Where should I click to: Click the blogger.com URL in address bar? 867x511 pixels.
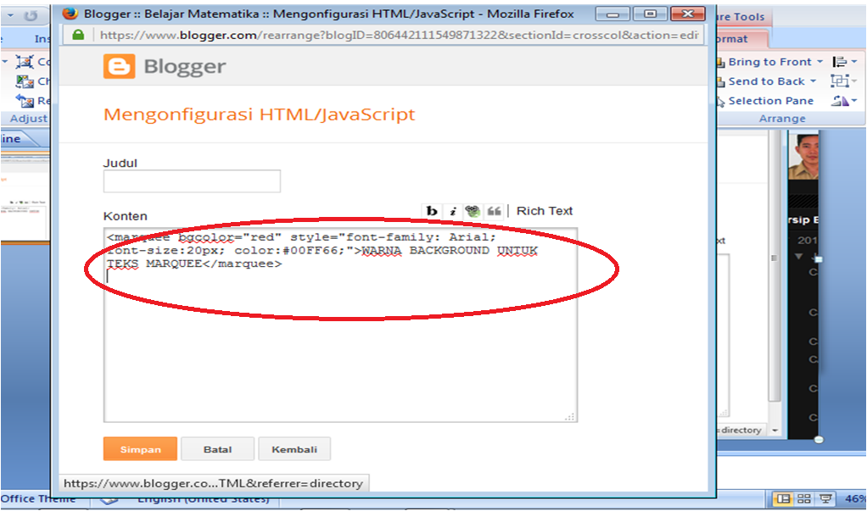coord(398,35)
